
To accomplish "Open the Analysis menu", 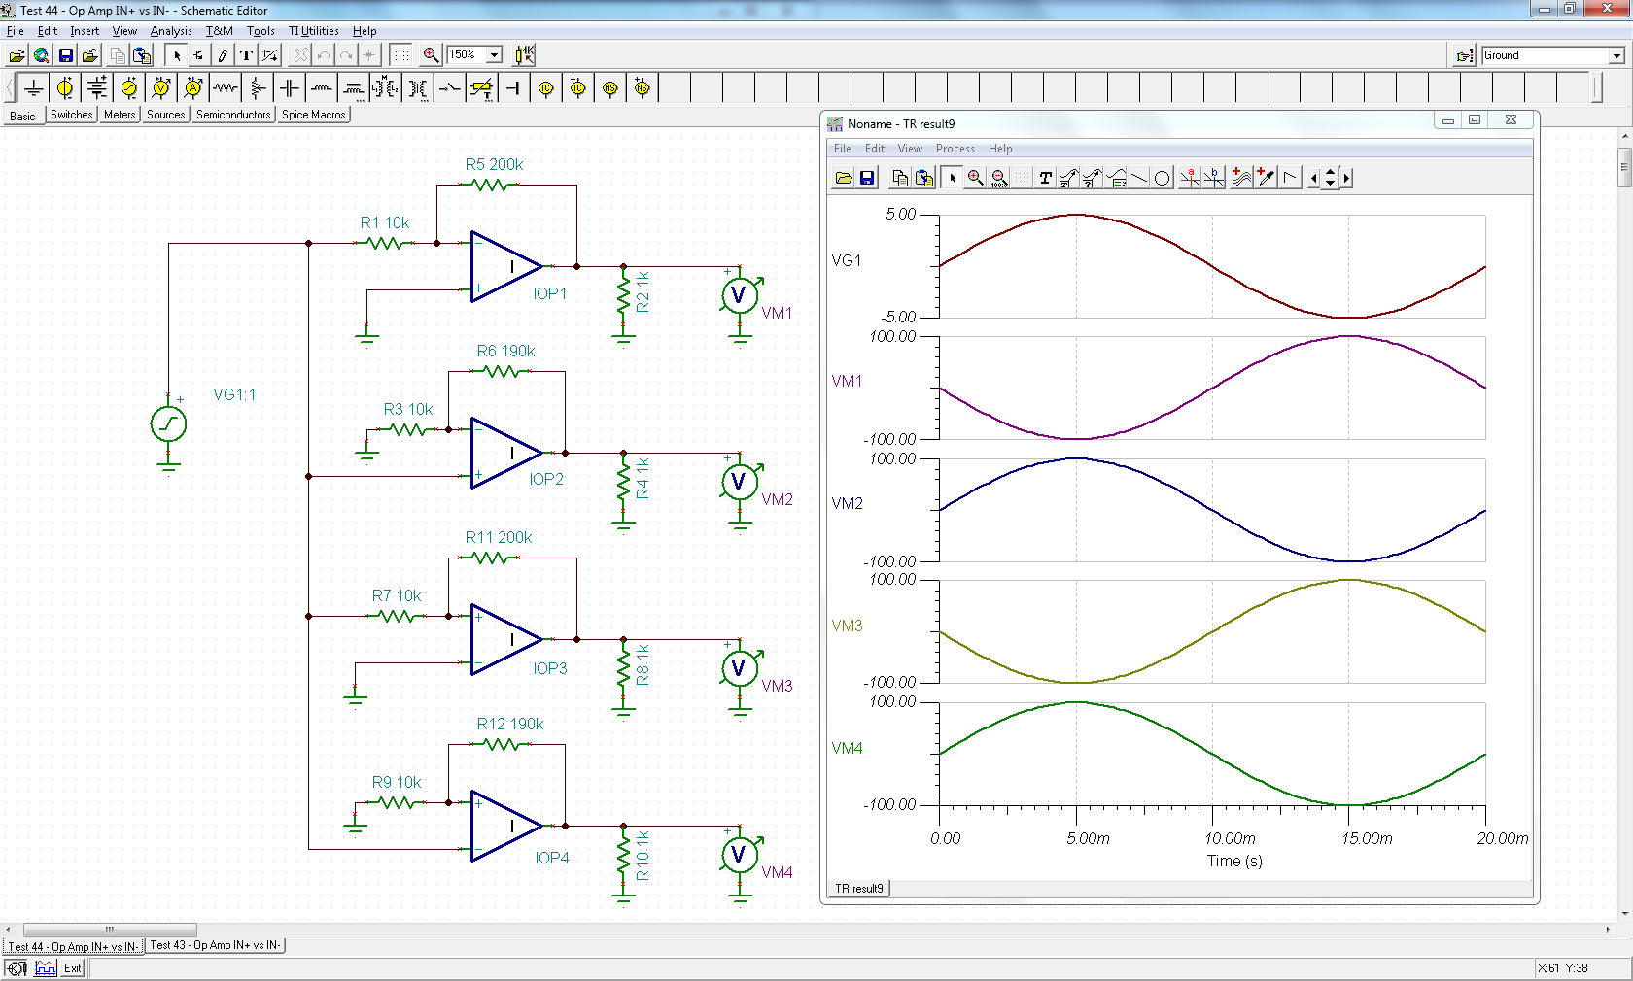I will [171, 31].
